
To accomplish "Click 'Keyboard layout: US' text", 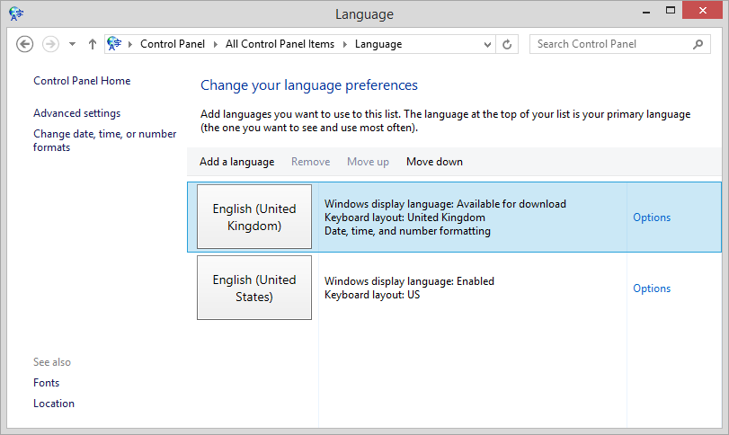I will 372,295.
